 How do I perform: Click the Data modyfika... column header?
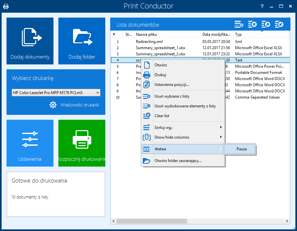pos(216,34)
